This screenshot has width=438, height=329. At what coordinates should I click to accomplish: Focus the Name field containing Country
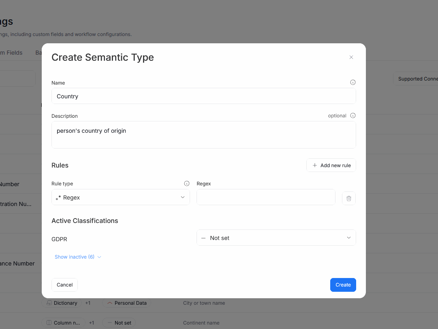point(203,96)
